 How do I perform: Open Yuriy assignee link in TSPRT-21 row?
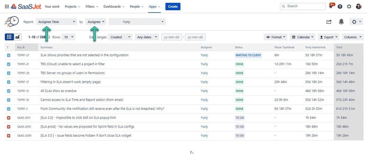coord(204,64)
